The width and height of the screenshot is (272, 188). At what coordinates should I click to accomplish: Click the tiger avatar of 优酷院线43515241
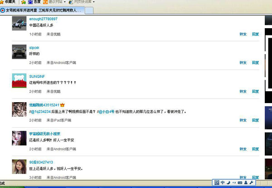[x=19, y=109]
